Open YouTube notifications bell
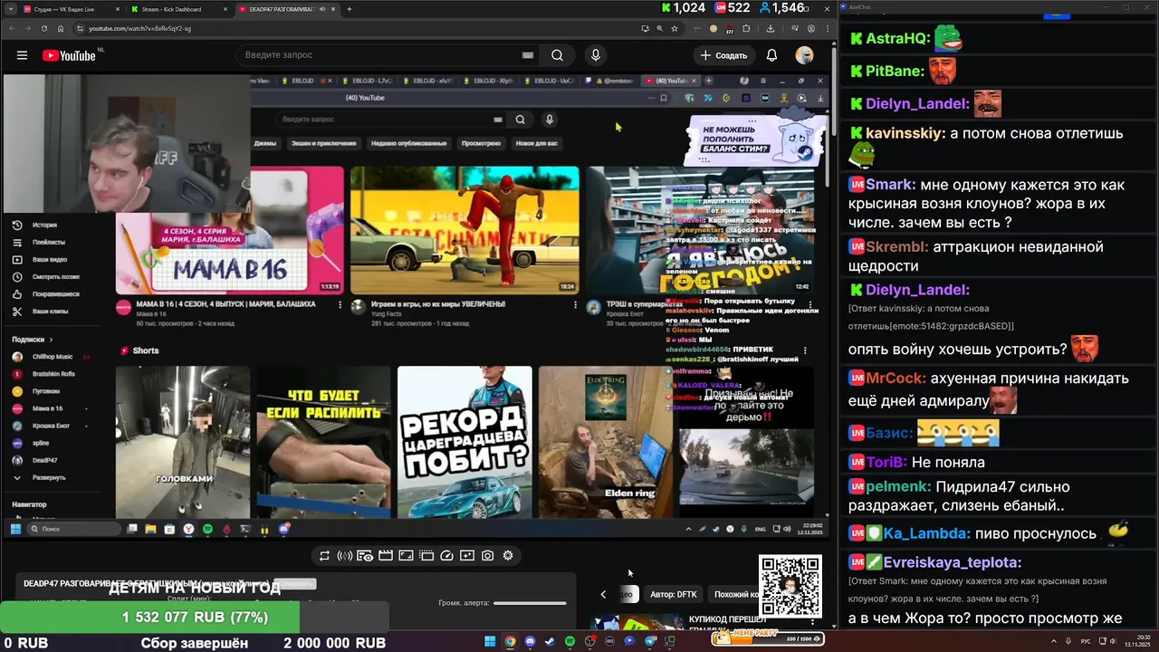This screenshot has height=652, width=1159. tap(771, 55)
